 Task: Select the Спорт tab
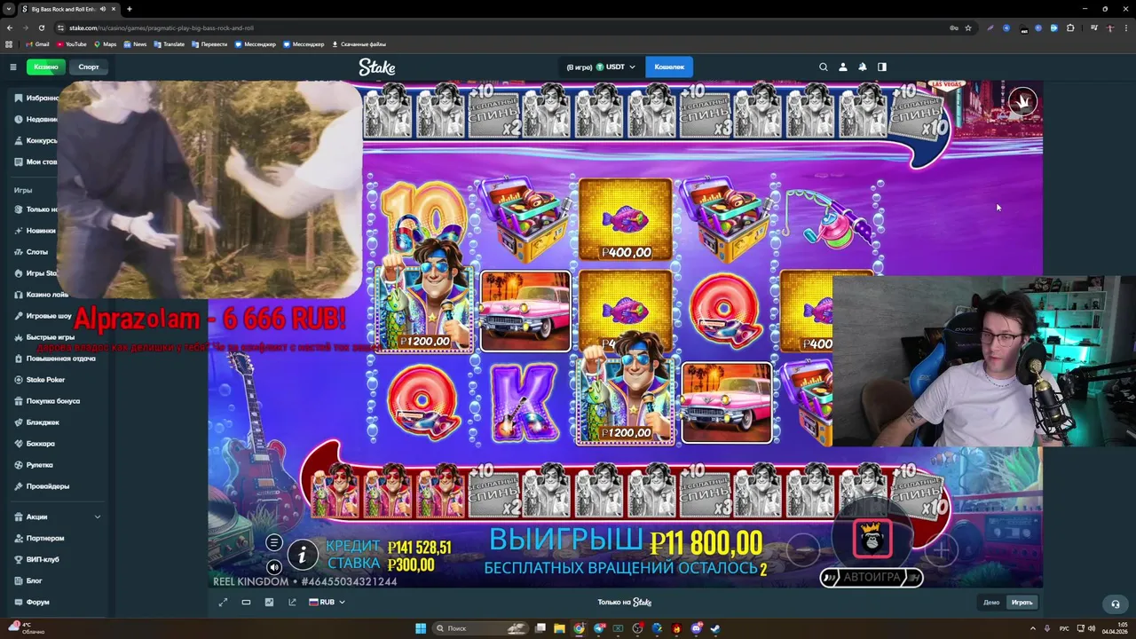[89, 67]
